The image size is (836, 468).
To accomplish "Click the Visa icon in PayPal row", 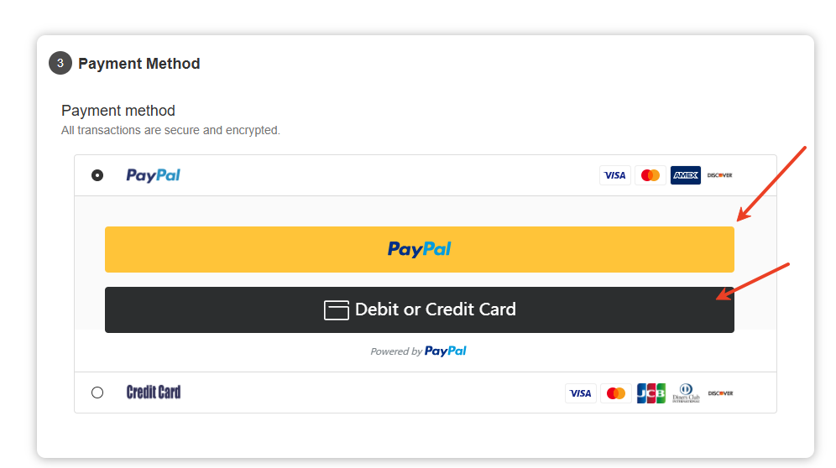I will pos(615,175).
